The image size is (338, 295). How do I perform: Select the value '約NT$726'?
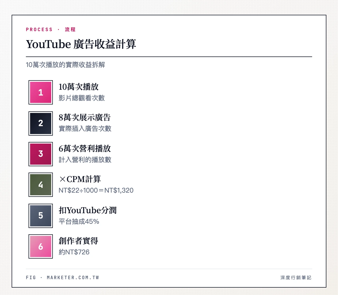74,252
